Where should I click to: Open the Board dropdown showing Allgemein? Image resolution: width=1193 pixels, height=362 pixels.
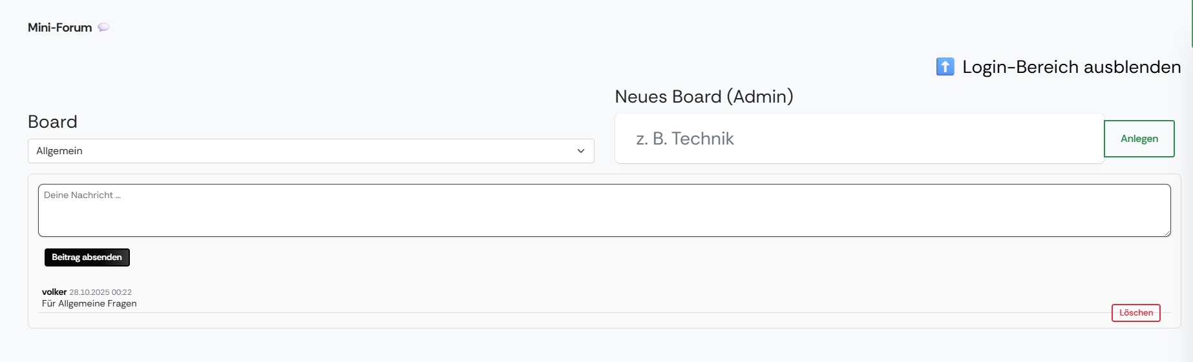tap(310, 151)
